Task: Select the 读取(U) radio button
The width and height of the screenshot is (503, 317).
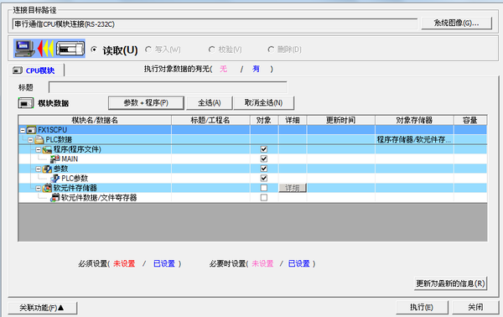Action: coord(94,49)
